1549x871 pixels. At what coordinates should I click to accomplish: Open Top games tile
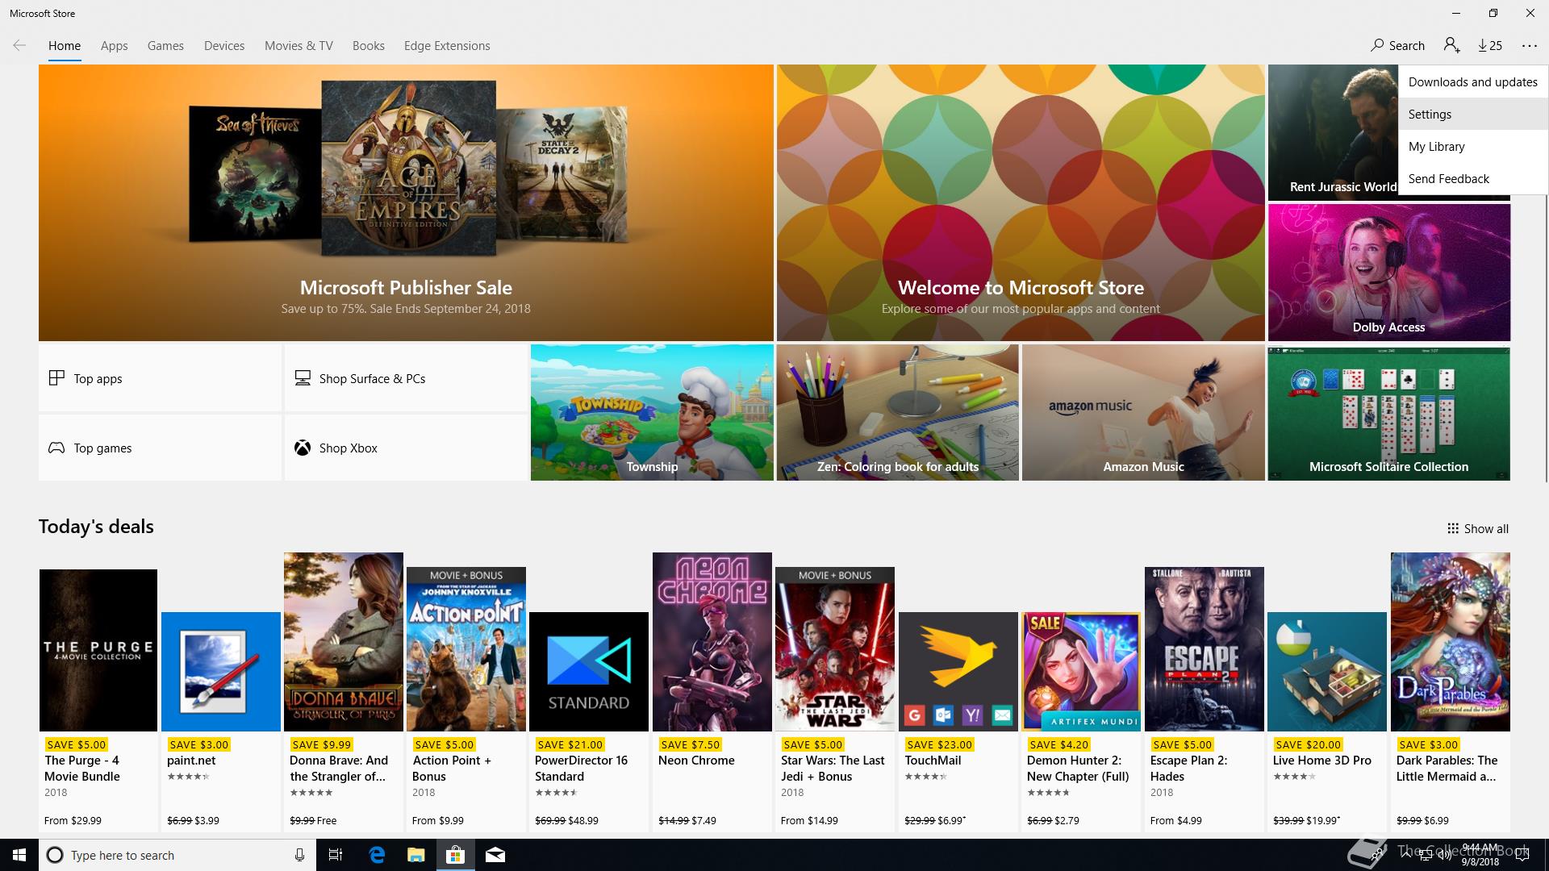[160, 448]
